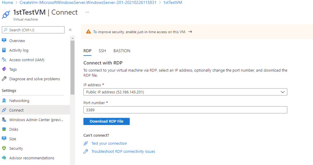Open Diagnose and solve problems item
313x165 pixels.
(x=35, y=79)
